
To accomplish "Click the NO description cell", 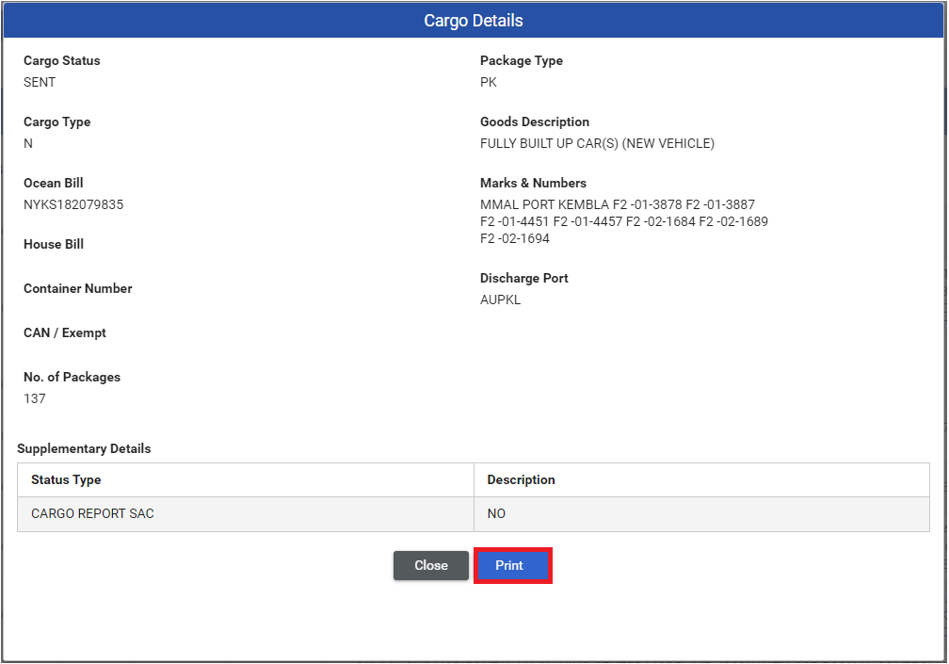I will 496,513.
